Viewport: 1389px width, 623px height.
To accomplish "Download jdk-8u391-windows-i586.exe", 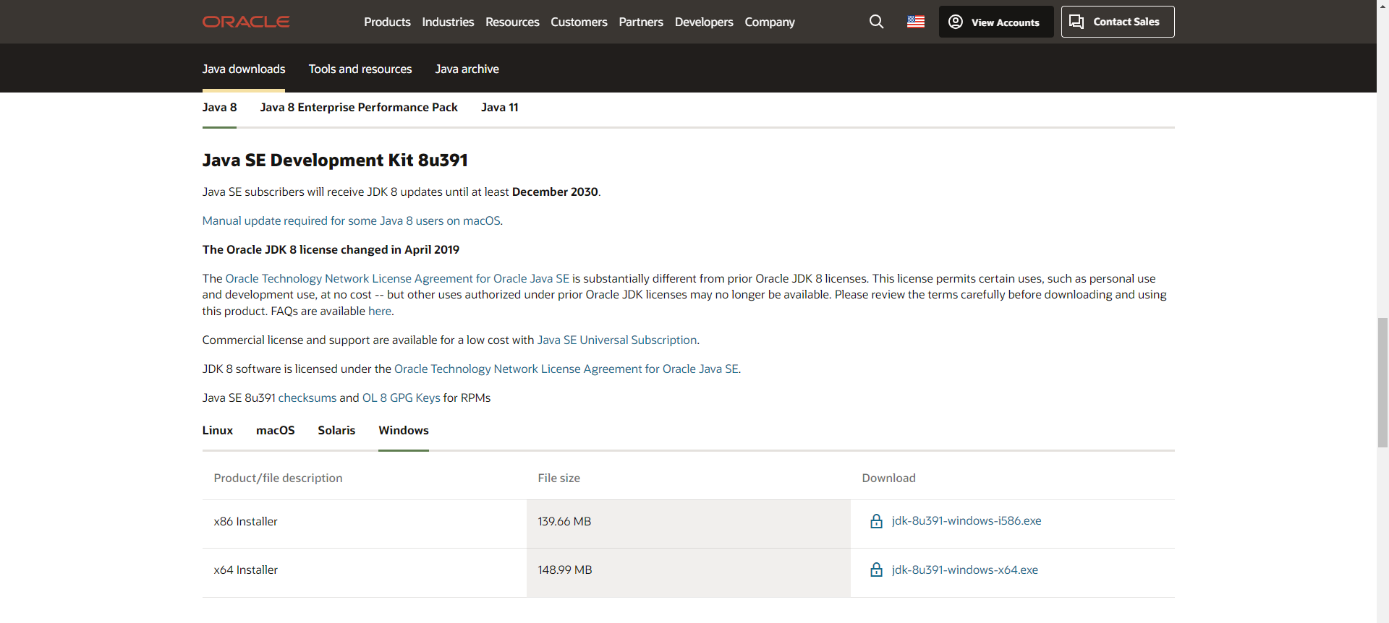I will point(966,521).
